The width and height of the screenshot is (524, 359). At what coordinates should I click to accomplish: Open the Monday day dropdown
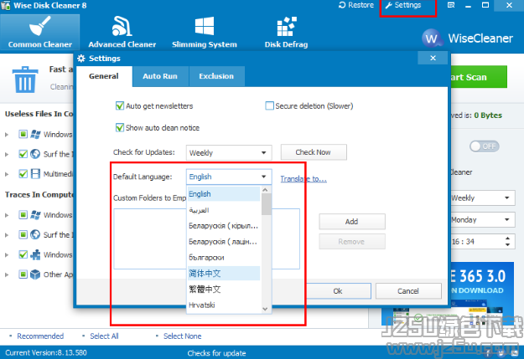click(x=482, y=219)
